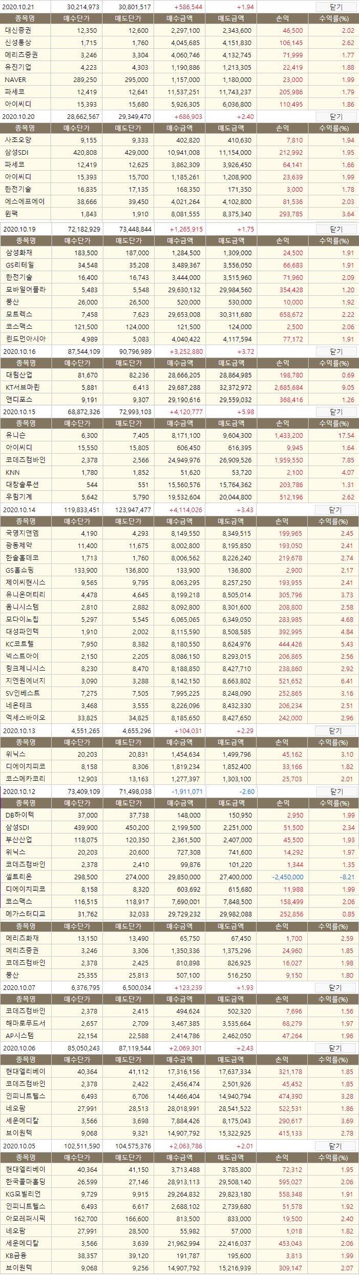Click the 모다이노칩 stock name
Screen dimensions: 359x1275
22,619
